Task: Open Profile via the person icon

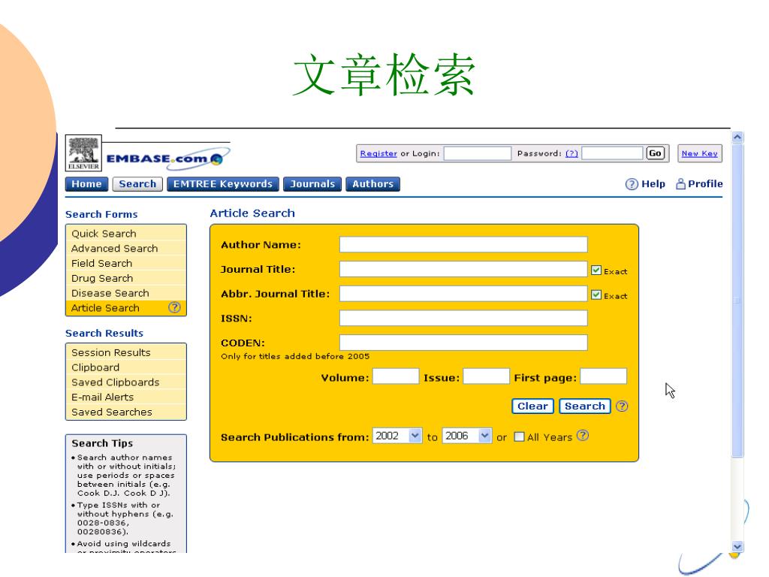Action: pyautogui.click(x=680, y=184)
